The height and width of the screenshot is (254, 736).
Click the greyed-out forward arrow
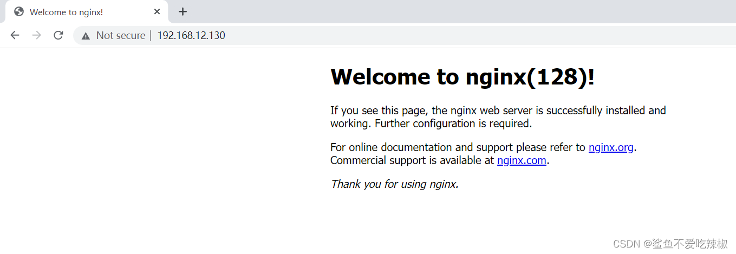pos(36,35)
